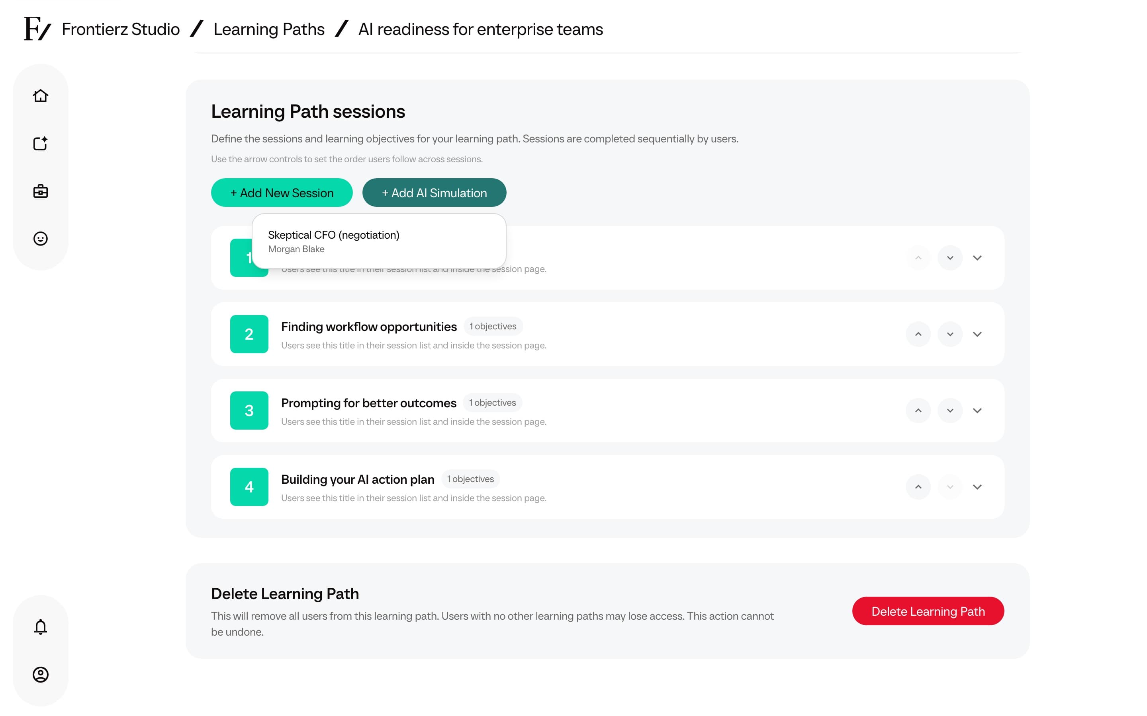Go to Learning Paths breadcrumb
Screen dimensions: 1147x716
(x=269, y=29)
